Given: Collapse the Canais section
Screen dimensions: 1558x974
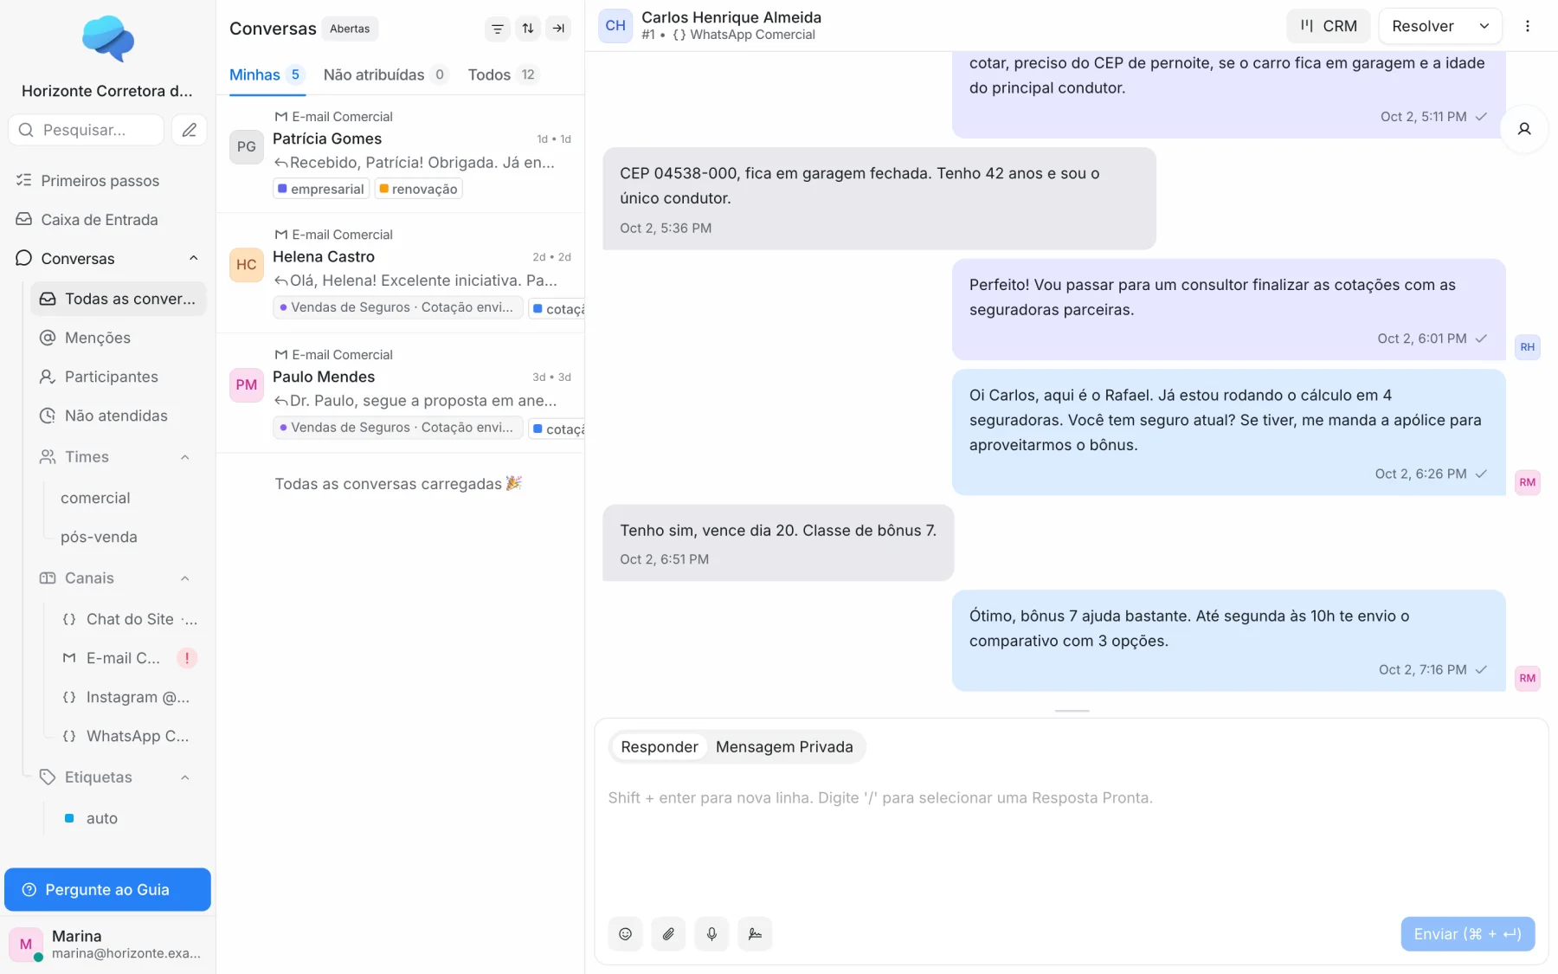Looking at the screenshot, I should [x=185, y=578].
